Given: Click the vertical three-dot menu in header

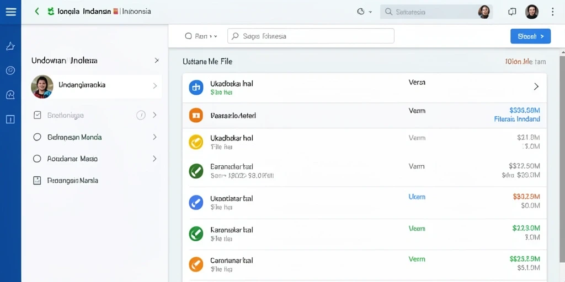Looking at the screenshot, I should [x=552, y=12].
